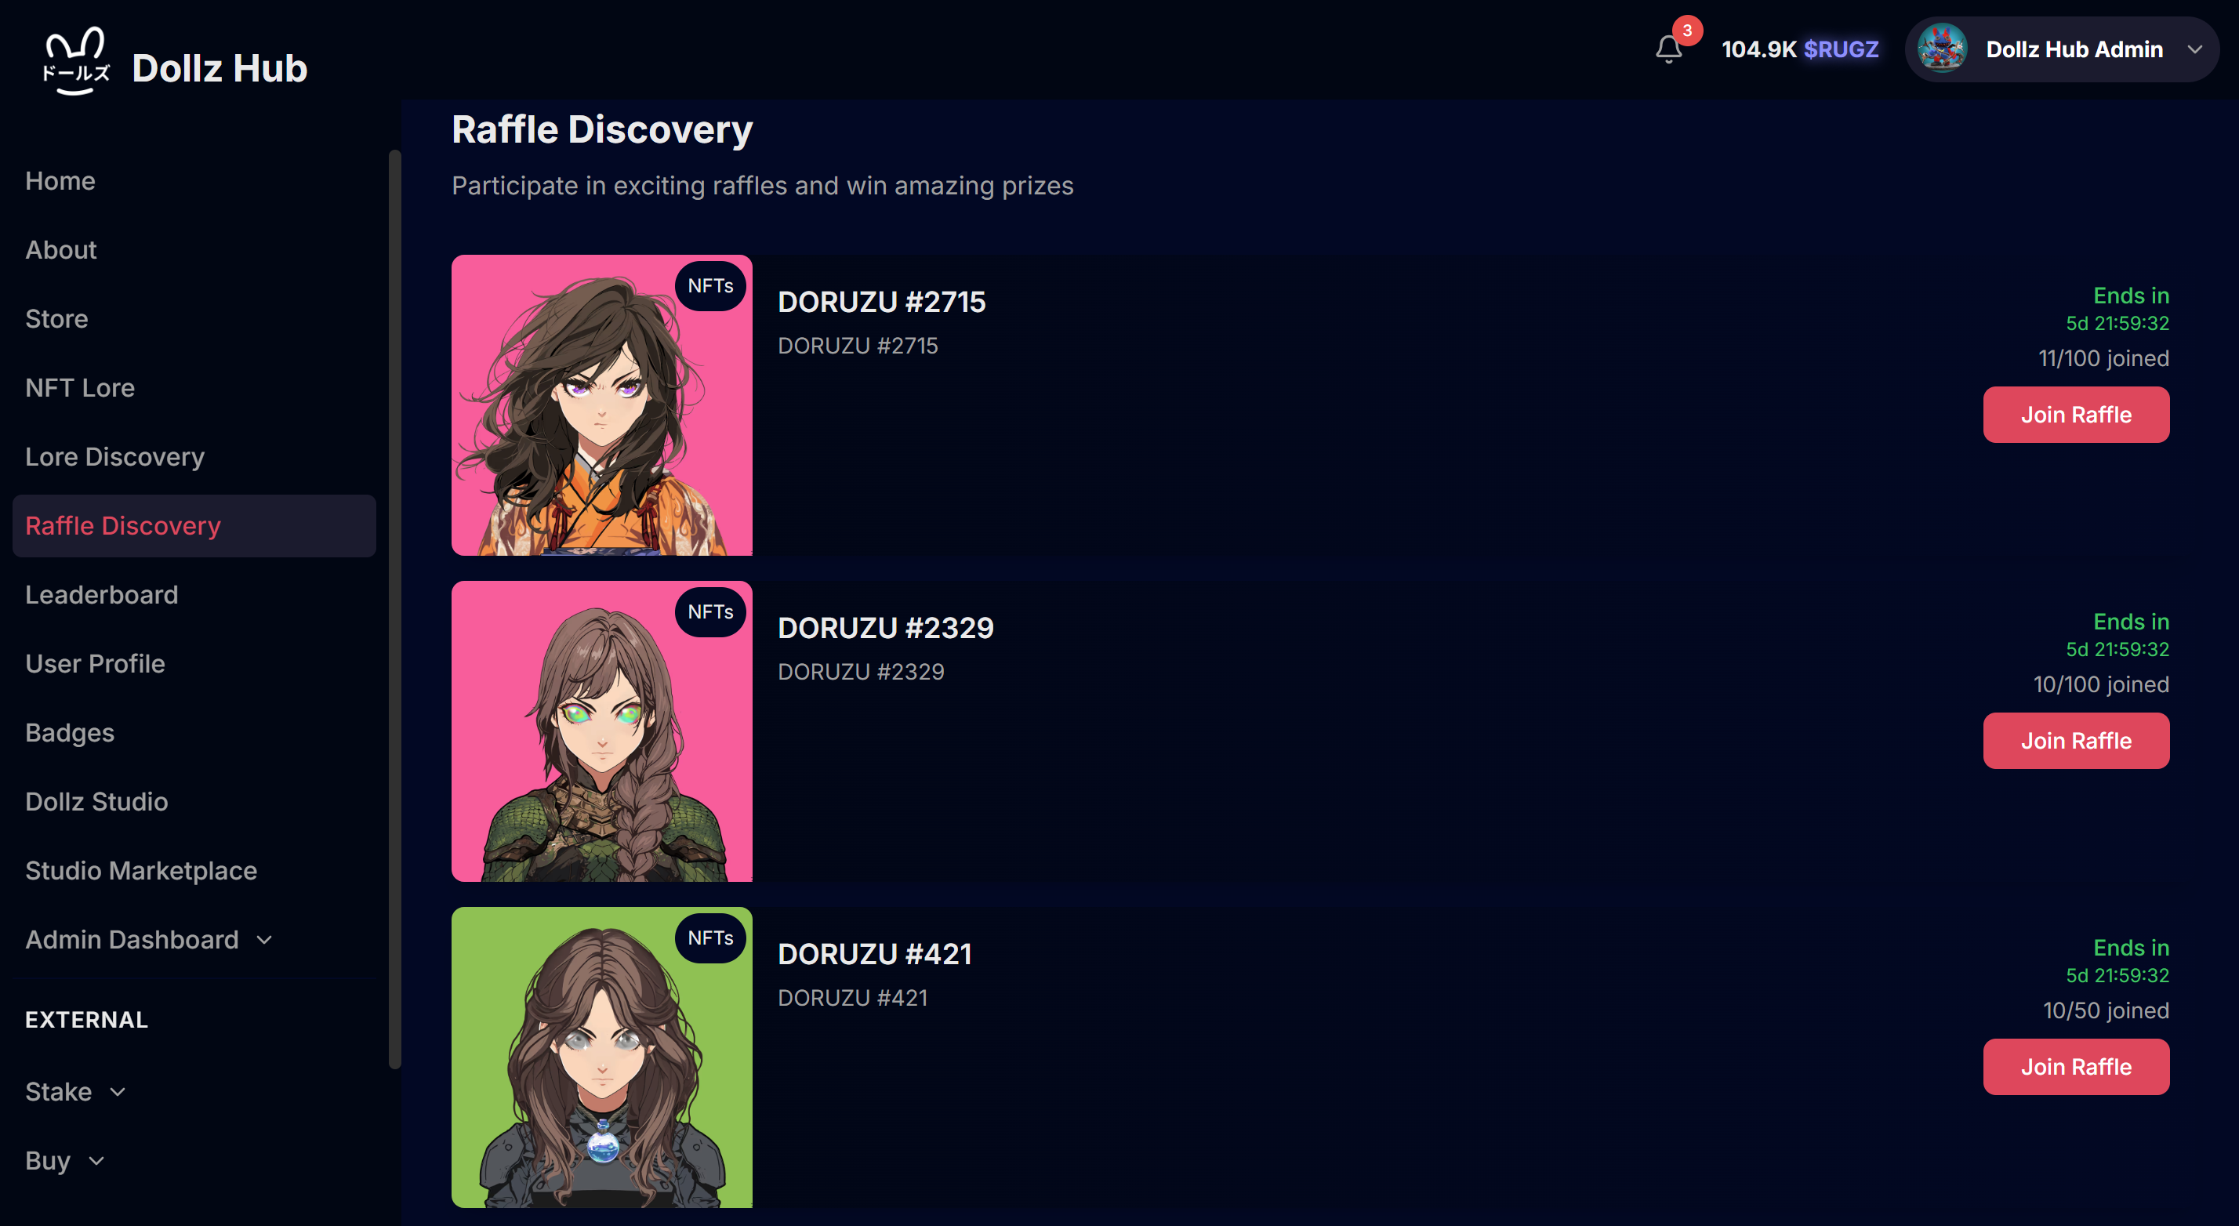Click NFTs badge on DORUZU #2329

[x=710, y=611]
